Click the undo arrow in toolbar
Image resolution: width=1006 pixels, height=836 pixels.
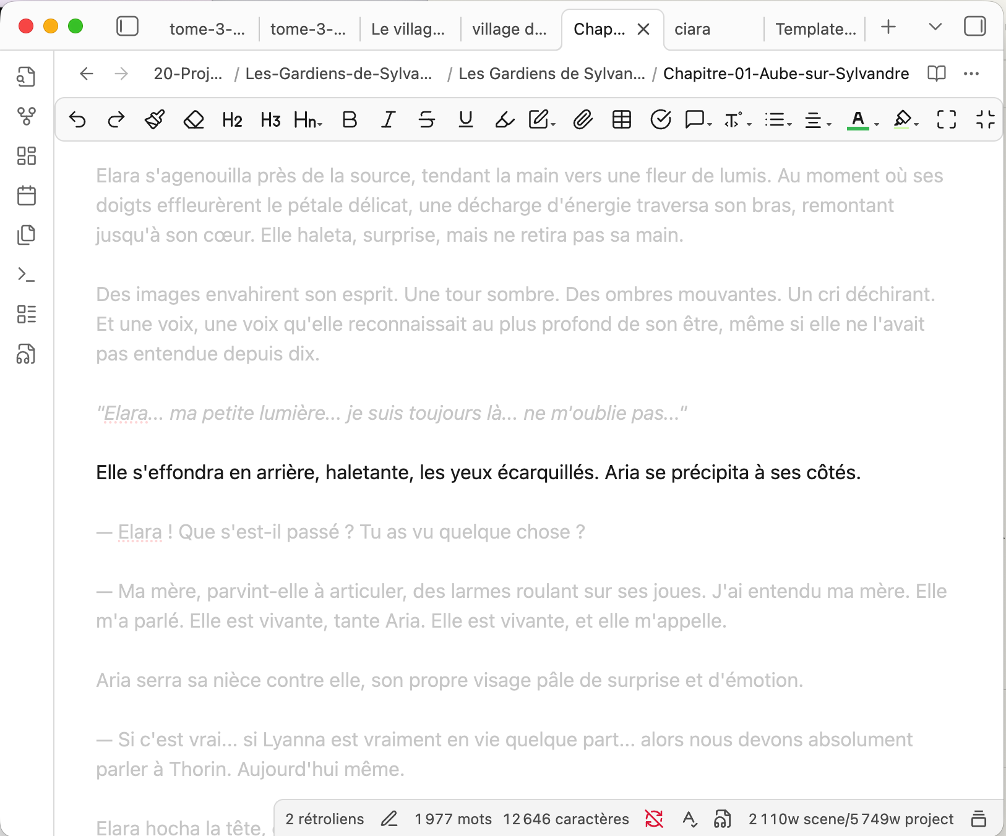coord(78,119)
